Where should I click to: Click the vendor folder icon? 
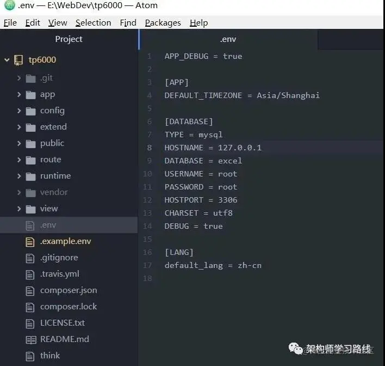pos(30,193)
